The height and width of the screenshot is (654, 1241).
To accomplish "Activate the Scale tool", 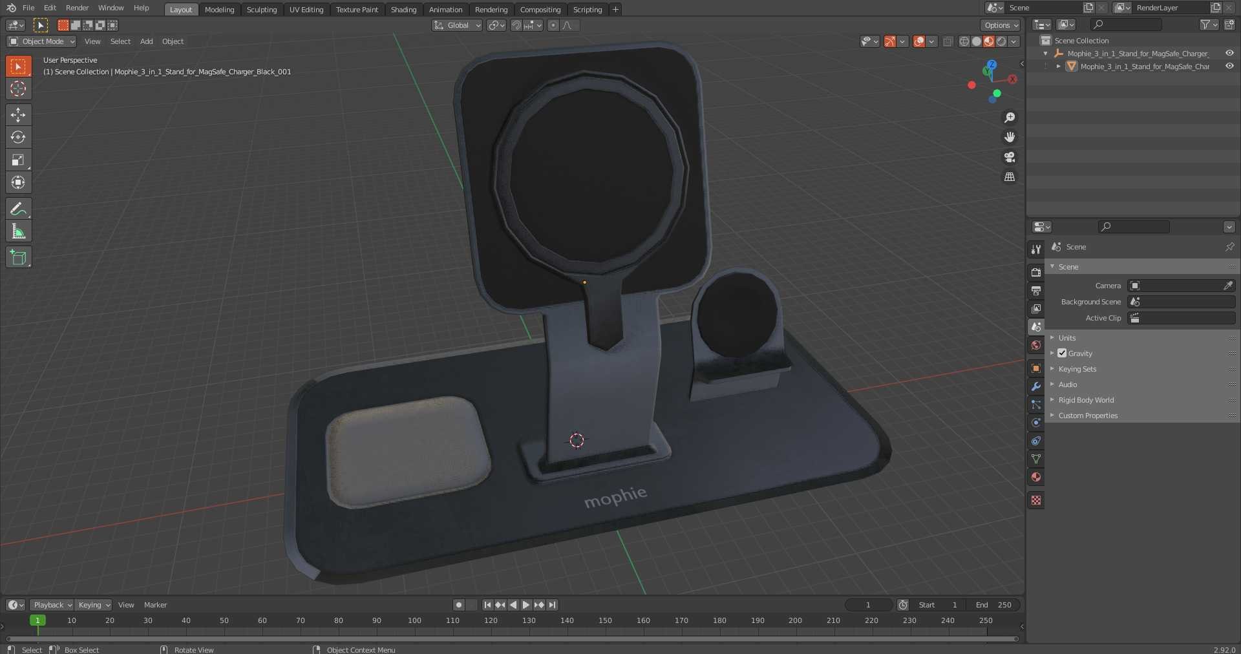I will click(x=18, y=160).
